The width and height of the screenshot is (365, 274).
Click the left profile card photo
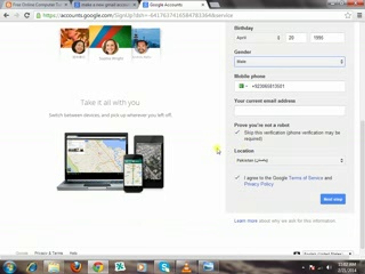point(78,47)
